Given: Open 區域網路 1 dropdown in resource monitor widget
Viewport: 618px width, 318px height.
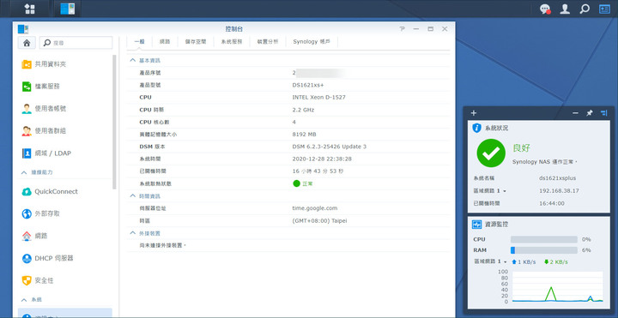Looking at the screenshot, I should pos(490,261).
